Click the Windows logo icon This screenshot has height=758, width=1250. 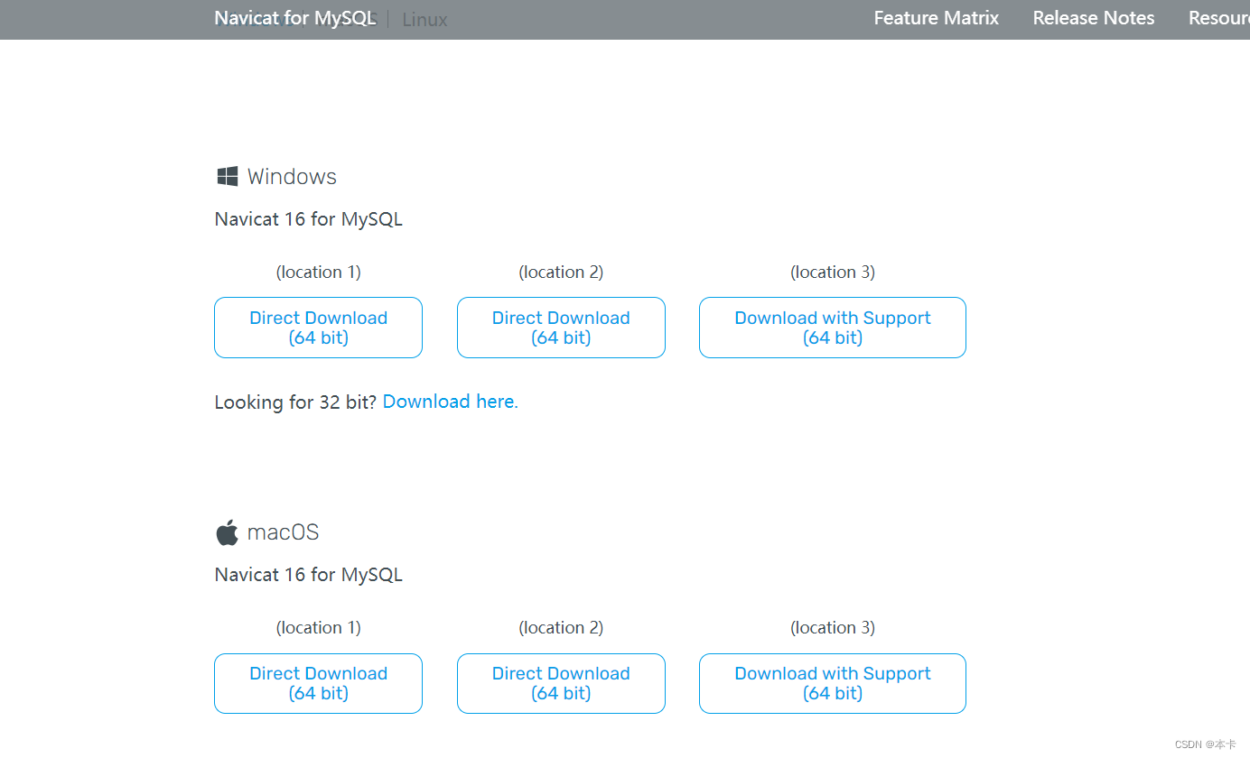(x=228, y=176)
